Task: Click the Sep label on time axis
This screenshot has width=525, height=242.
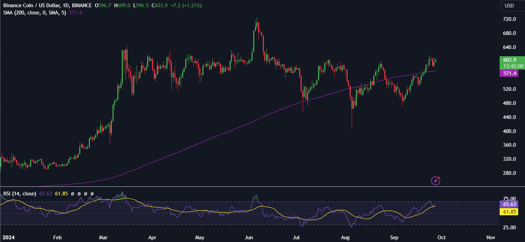Action: click(x=395, y=237)
